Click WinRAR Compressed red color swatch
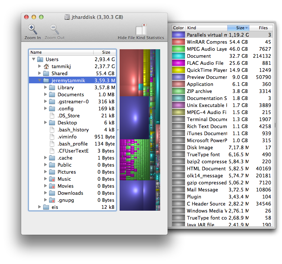282x264 pixels. tap(178, 42)
